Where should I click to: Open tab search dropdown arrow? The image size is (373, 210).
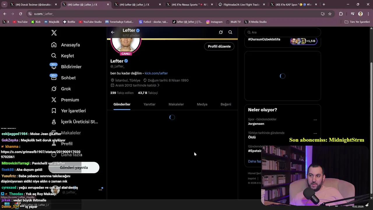click(4, 4)
